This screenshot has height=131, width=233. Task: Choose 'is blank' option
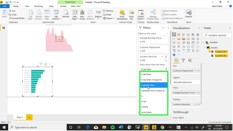tap(154, 107)
